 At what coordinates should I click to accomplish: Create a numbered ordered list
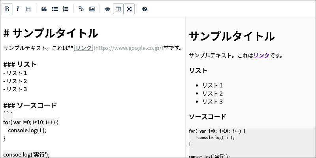tap(66, 9)
